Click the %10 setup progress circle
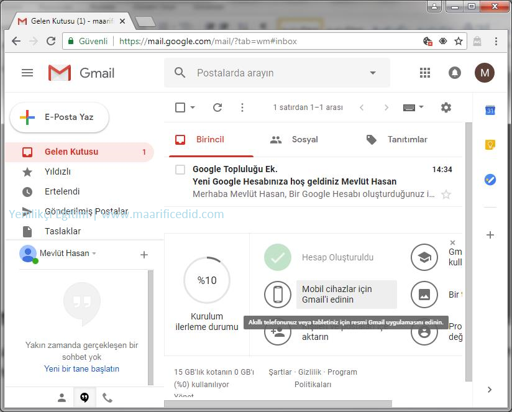512x412 pixels. coord(207,280)
